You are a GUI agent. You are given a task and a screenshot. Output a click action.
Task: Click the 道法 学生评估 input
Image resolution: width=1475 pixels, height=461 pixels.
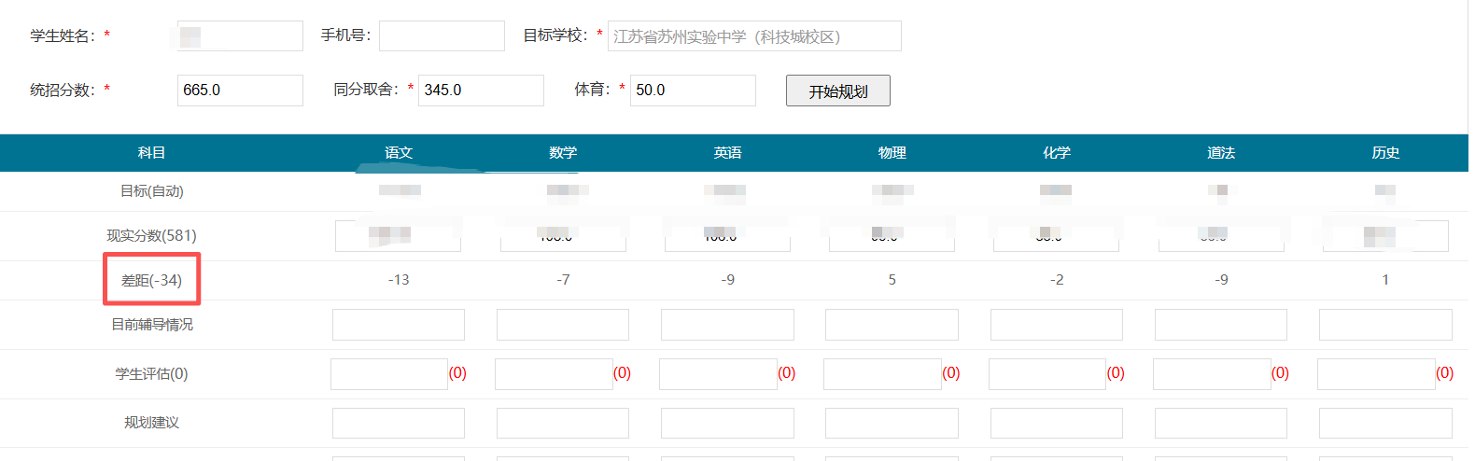tap(1212, 374)
